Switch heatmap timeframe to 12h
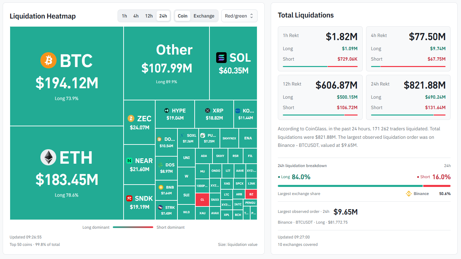 [x=149, y=16]
